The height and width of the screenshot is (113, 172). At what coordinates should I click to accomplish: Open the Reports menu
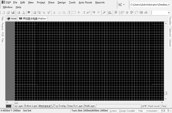100,2
